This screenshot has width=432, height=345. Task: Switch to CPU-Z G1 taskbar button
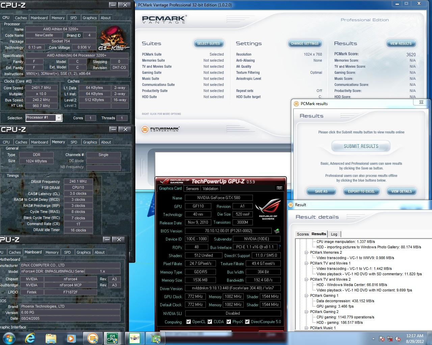coord(113,338)
